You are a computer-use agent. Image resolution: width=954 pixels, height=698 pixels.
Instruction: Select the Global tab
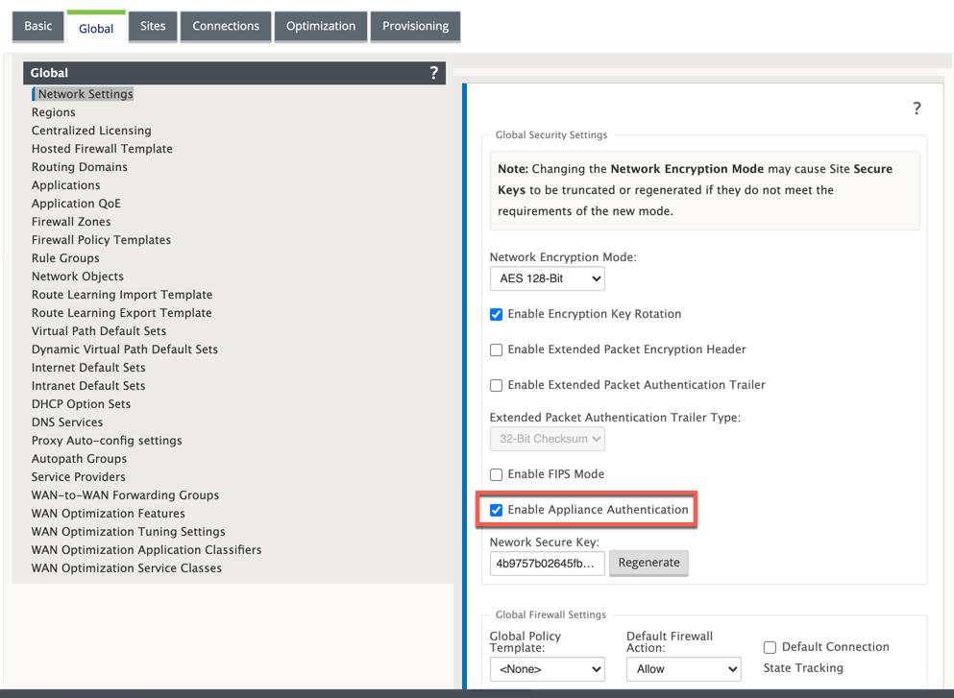(x=96, y=28)
